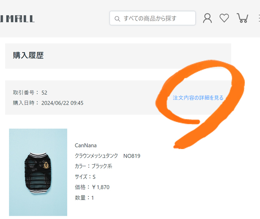The width and height of the screenshot is (260, 219).
Task: Click the サイズ:S line
Action: pos(85,177)
